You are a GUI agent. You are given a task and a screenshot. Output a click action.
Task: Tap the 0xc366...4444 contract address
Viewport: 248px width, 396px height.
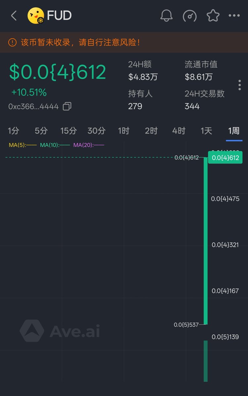pos(33,106)
